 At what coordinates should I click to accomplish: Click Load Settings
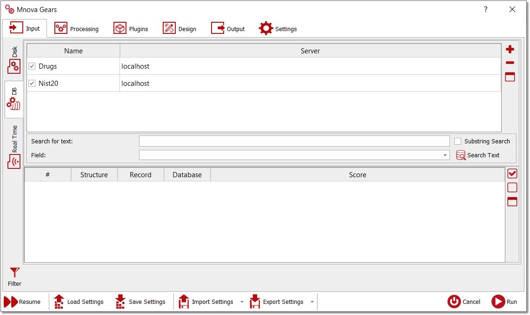(79, 302)
